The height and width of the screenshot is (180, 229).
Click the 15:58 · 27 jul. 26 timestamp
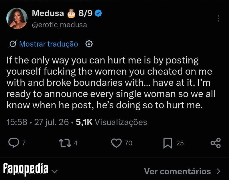pos(37,122)
